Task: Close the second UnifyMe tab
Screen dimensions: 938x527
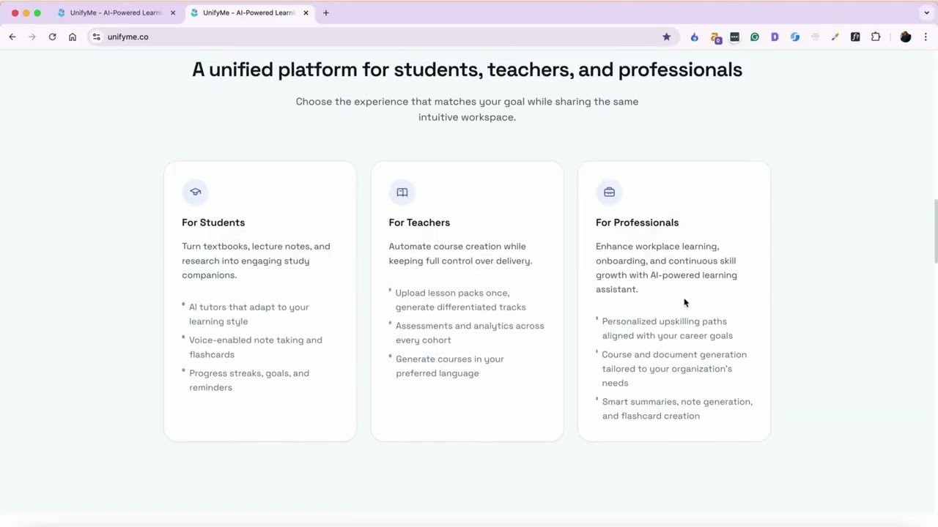Action: tap(306, 12)
